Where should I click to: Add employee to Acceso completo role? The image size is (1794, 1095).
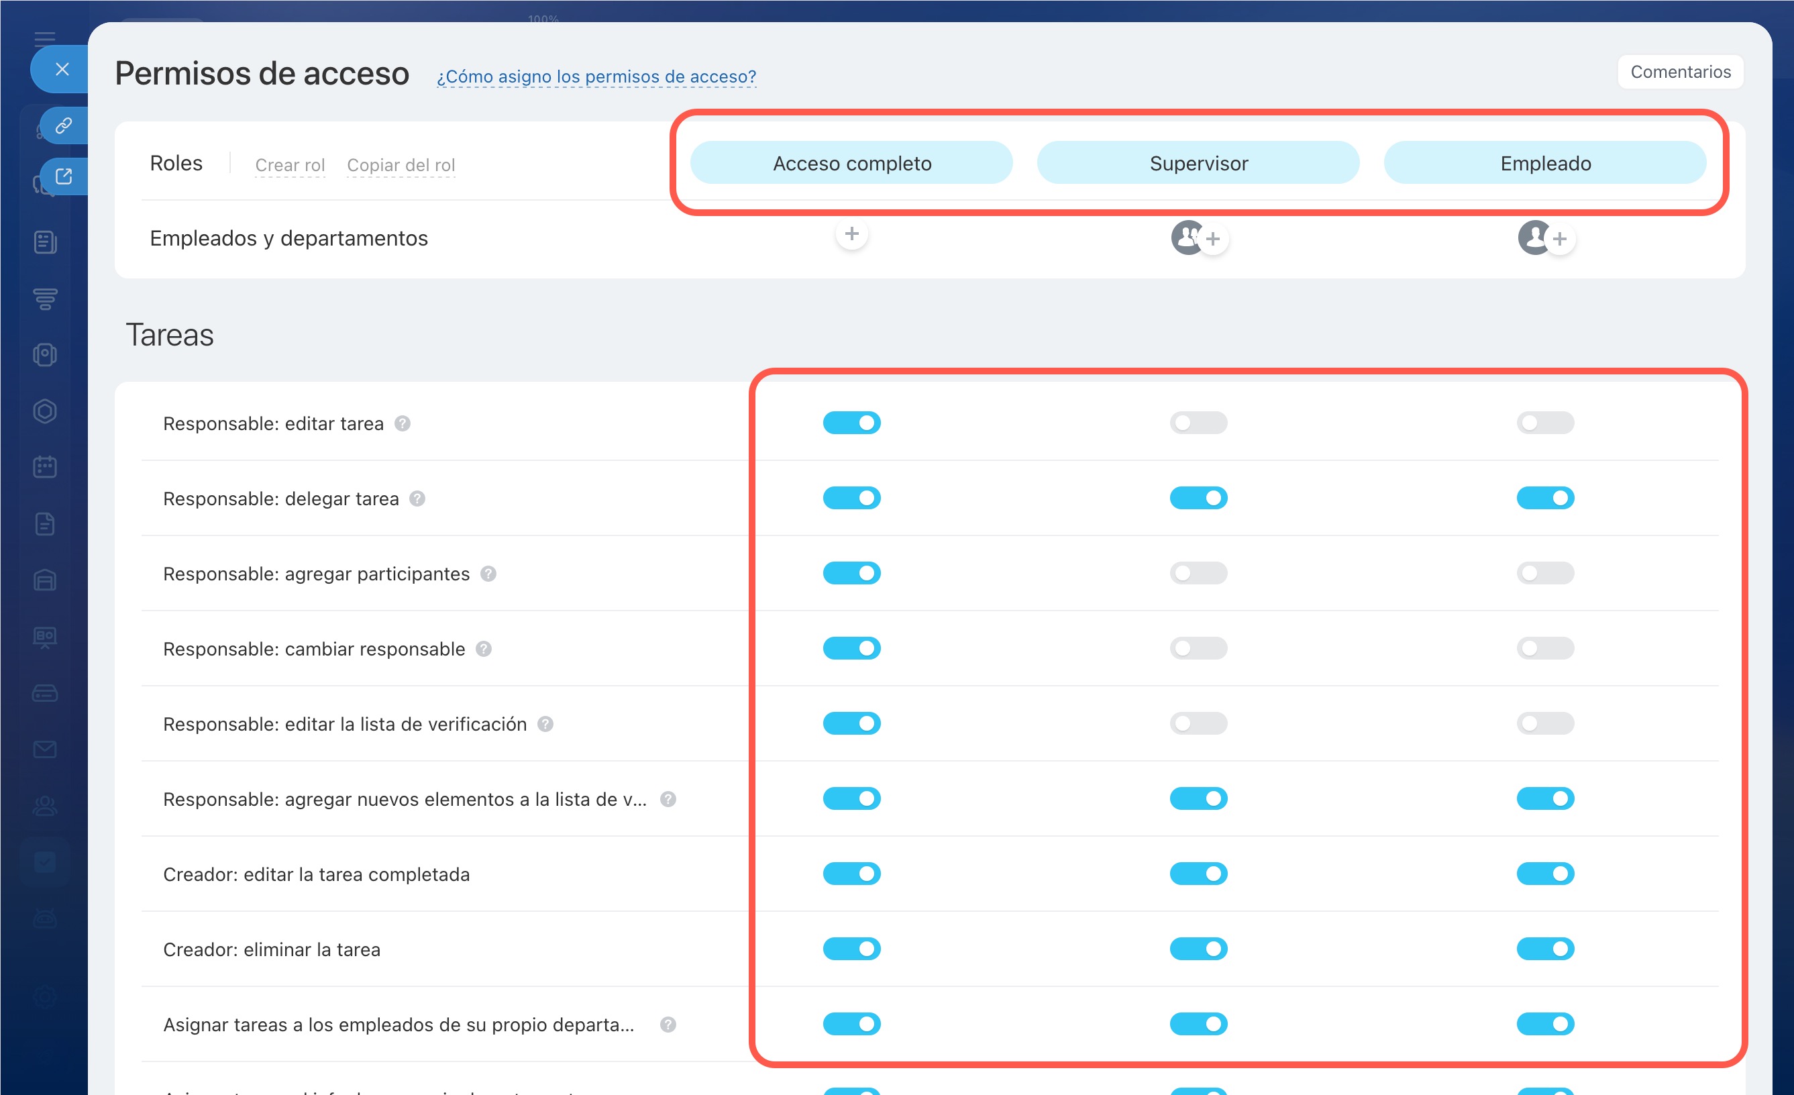(851, 234)
